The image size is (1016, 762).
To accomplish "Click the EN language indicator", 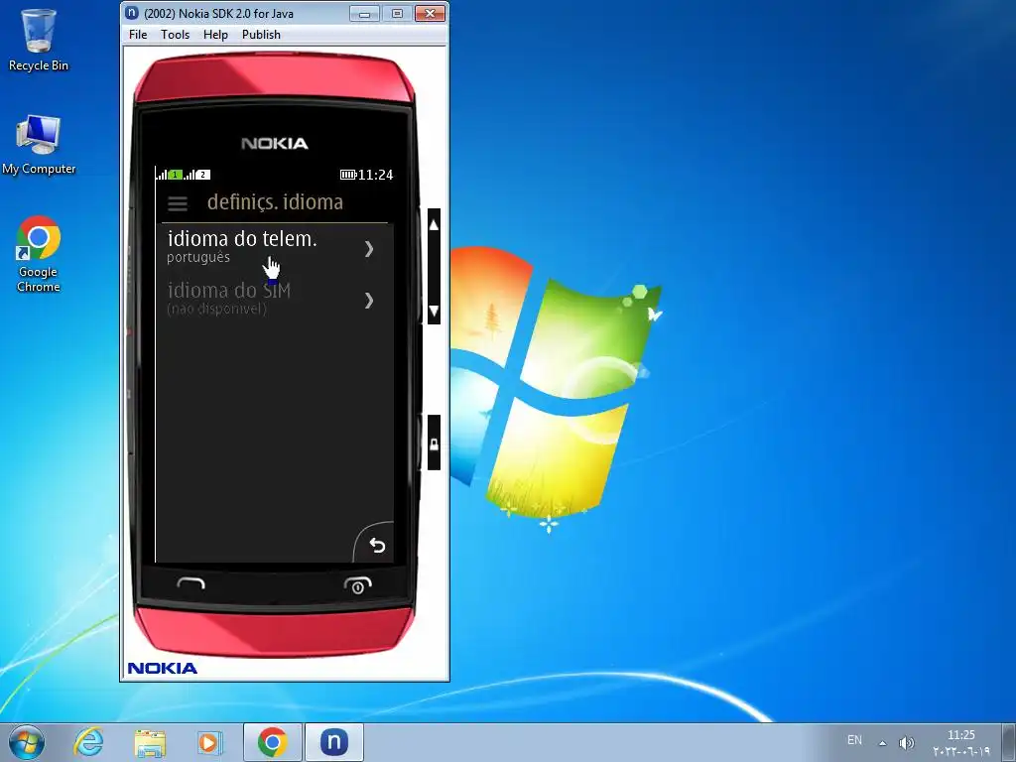I will 854,740.
